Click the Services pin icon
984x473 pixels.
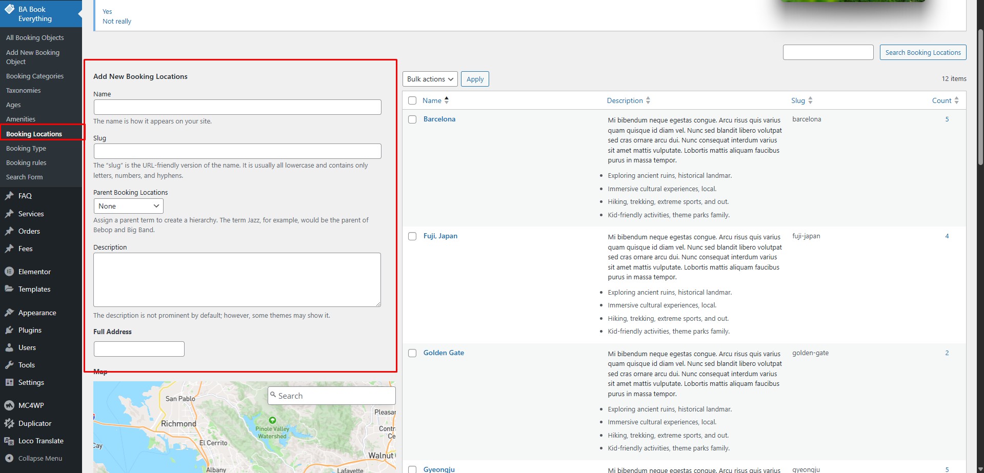pos(9,214)
